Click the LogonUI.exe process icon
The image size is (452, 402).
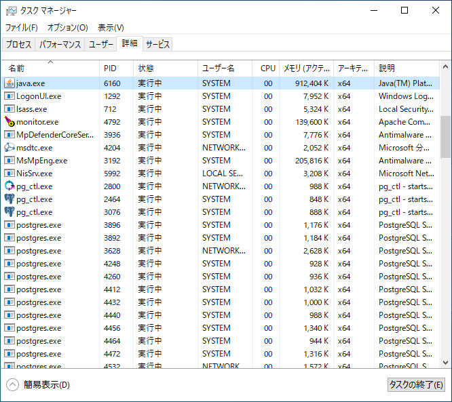click(x=10, y=96)
